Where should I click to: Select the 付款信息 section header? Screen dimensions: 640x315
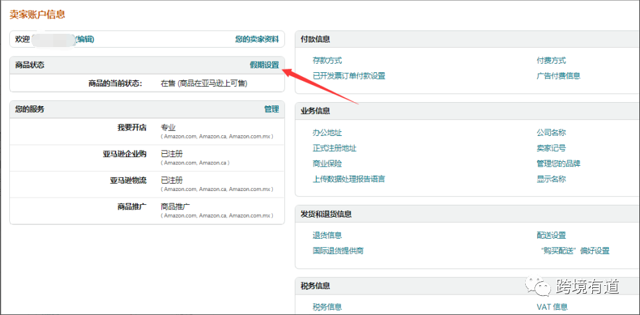(315, 39)
